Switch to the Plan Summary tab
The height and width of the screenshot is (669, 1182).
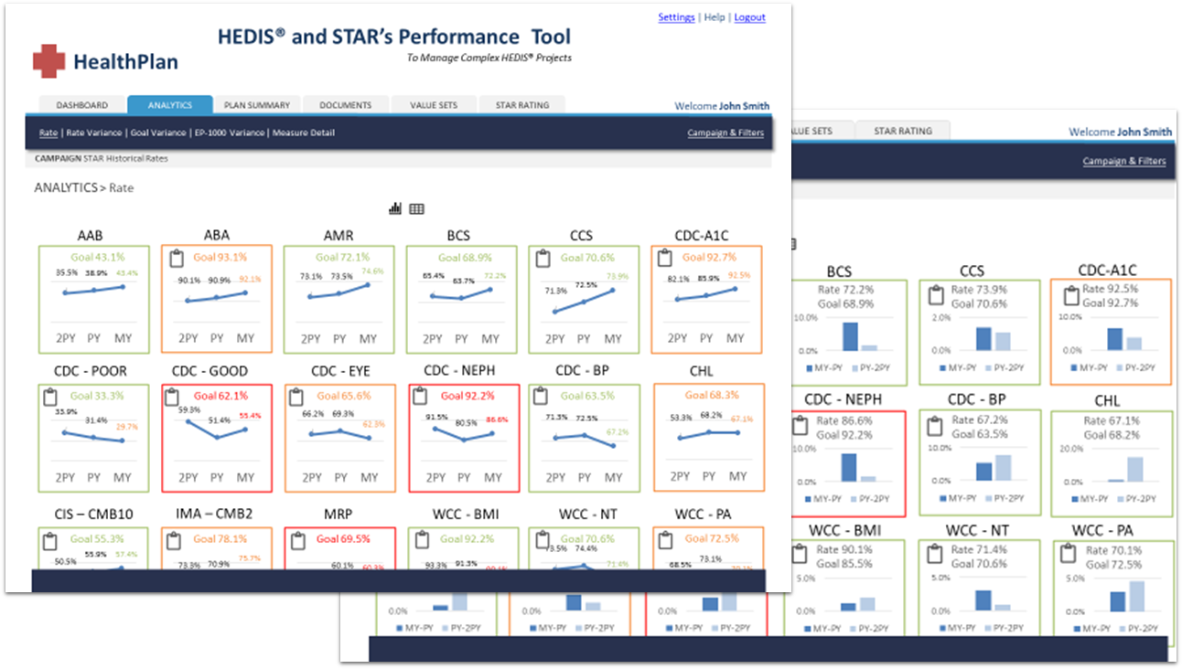point(257,105)
